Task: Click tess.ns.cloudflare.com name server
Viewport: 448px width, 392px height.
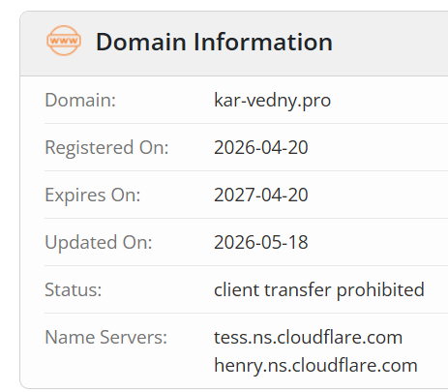Action: coord(309,338)
